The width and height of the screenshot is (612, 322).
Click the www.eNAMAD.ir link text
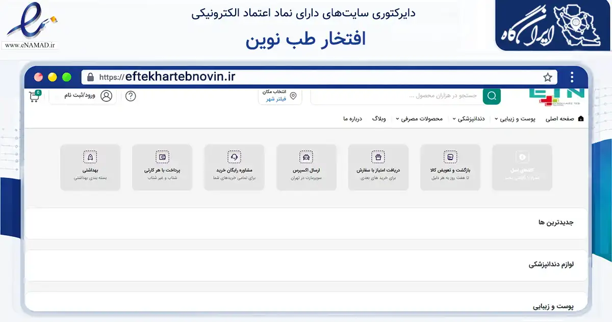coord(31,46)
